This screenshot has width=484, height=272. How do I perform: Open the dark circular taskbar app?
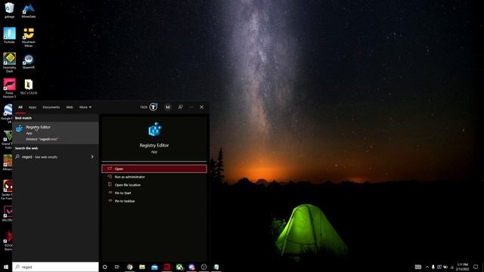click(x=203, y=267)
